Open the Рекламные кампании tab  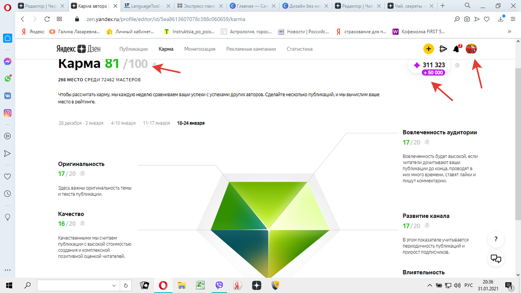tap(251, 49)
